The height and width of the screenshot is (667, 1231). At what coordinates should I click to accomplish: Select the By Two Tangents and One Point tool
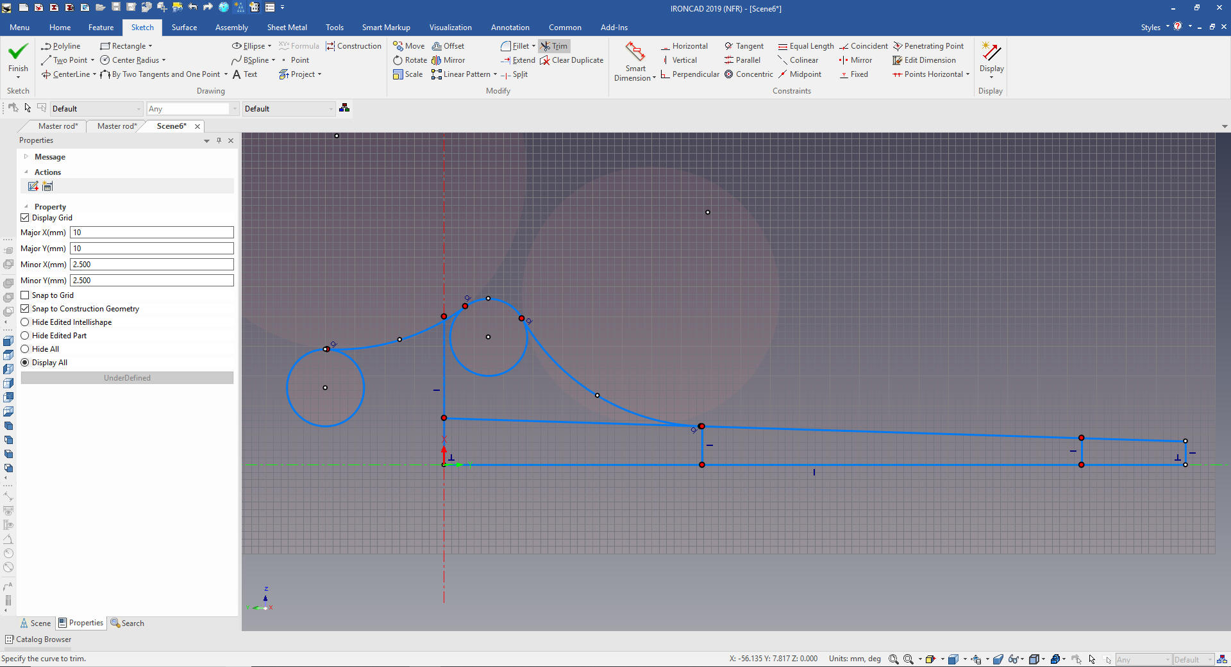click(x=160, y=74)
